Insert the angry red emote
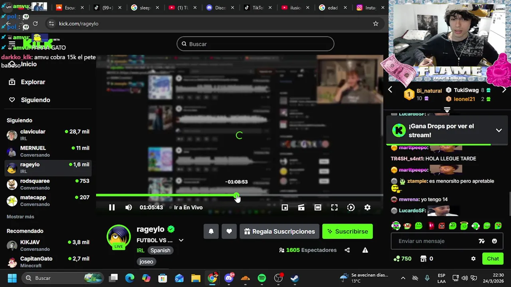 click(441, 226)
